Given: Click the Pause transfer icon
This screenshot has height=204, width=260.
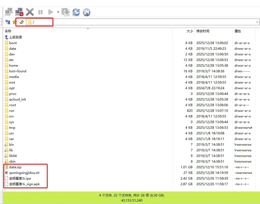Looking at the screenshot, I should 40,12.
